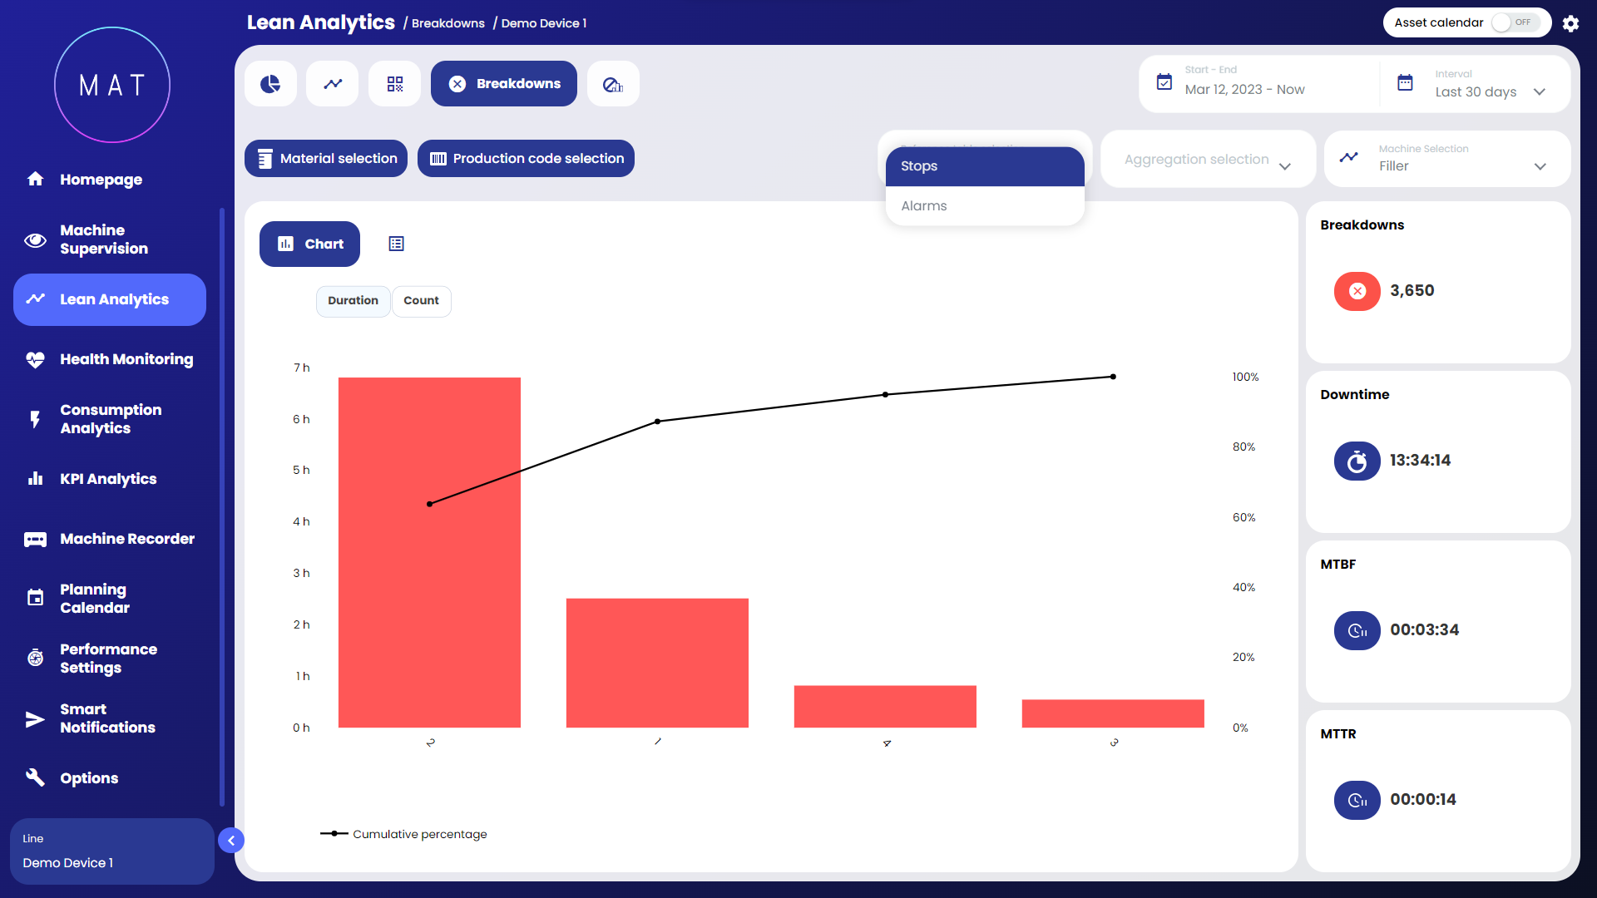Switch to table list view icon
1597x898 pixels.
click(x=396, y=244)
